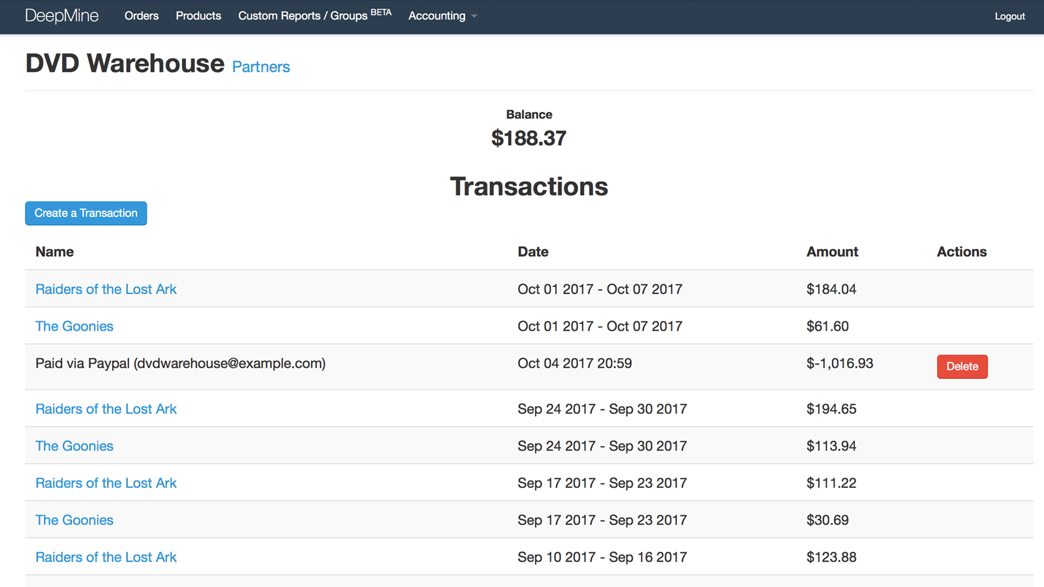Screen dimensions: 1044x587
Task: Log out using the Logout link
Action: click(x=1009, y=16)
